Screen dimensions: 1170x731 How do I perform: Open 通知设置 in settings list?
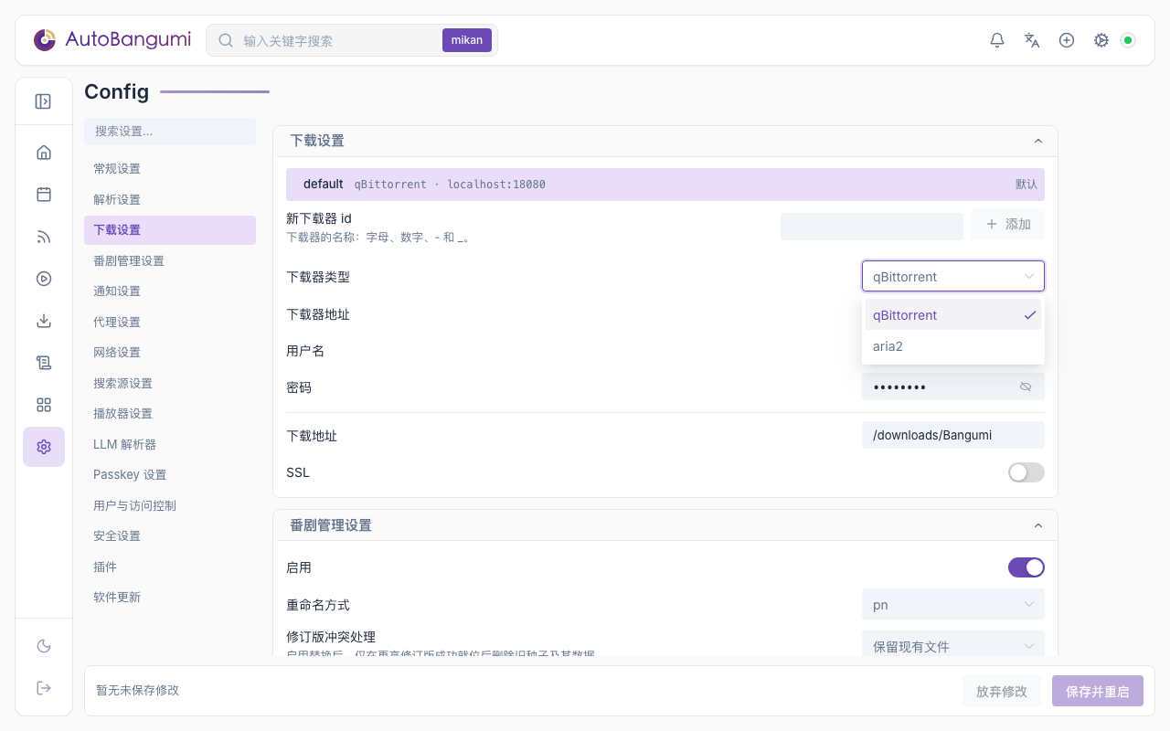coord(170,291)
